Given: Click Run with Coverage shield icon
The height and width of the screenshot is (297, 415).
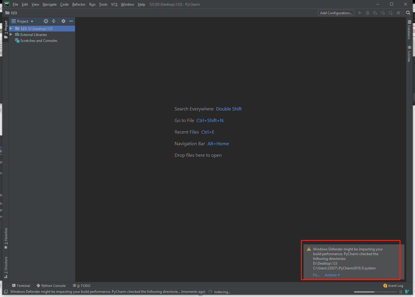Looking at the screenshot, I should tap(375, 13).
